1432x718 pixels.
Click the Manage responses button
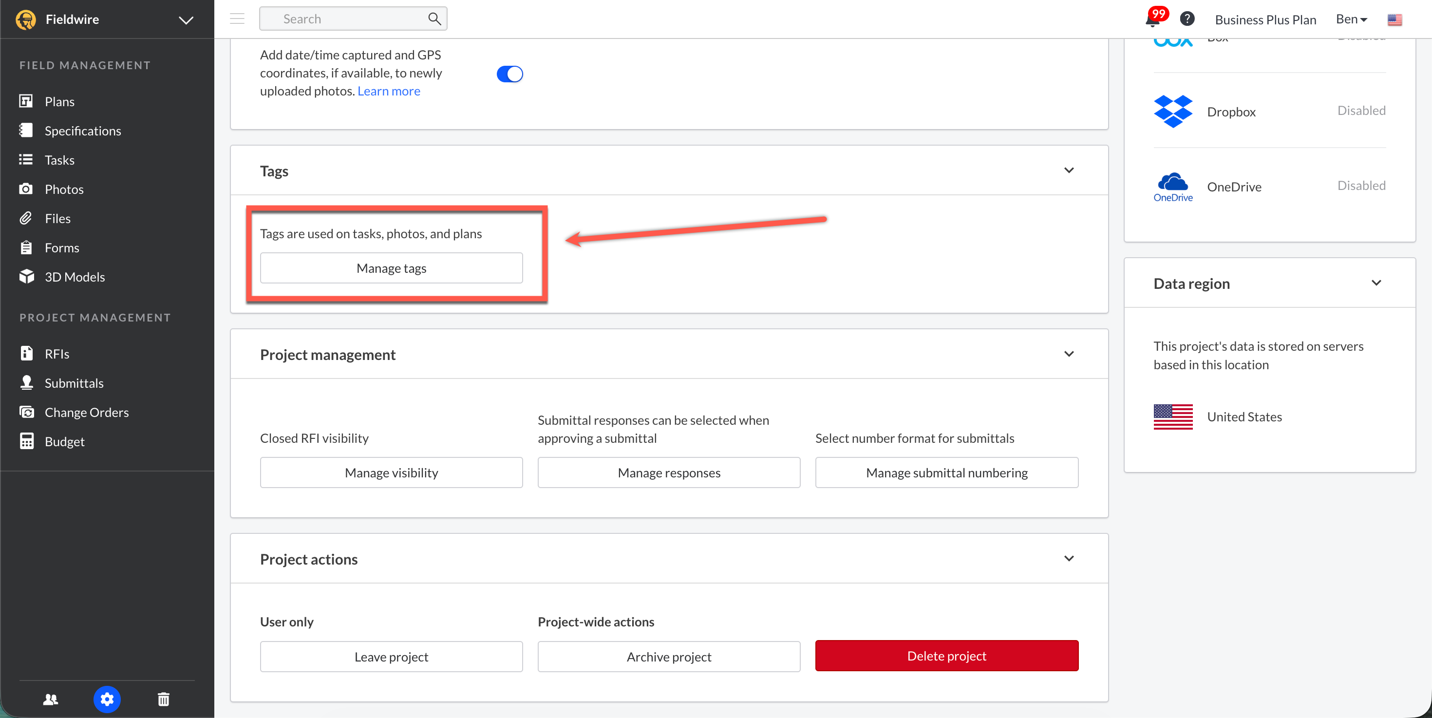click(x=669, y=472)
